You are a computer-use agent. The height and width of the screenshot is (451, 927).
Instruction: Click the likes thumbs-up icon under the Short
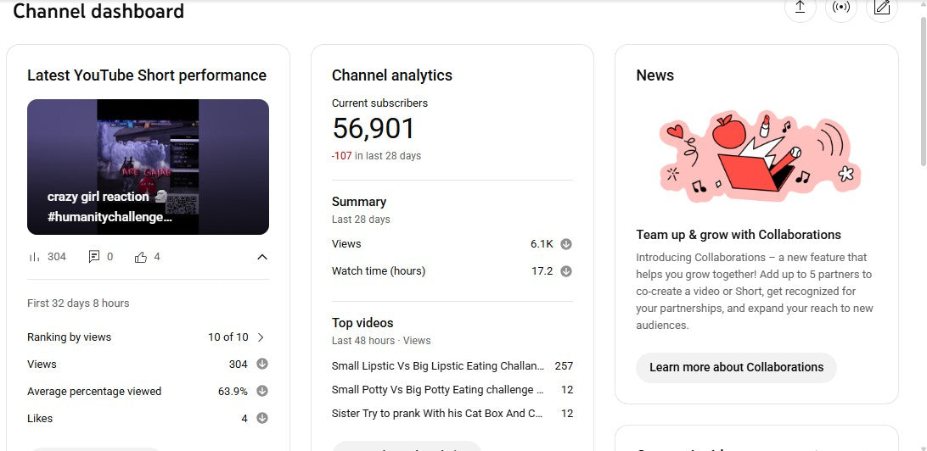pyautogui.click(x=141, y=257)
